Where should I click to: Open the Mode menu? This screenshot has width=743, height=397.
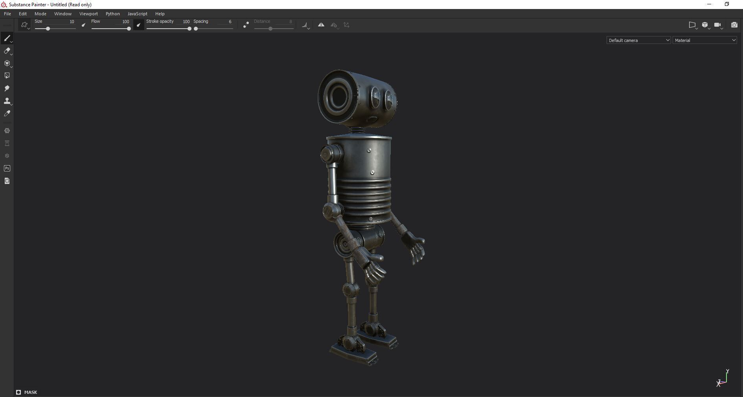pyautogui.click(x=40, y=14)
